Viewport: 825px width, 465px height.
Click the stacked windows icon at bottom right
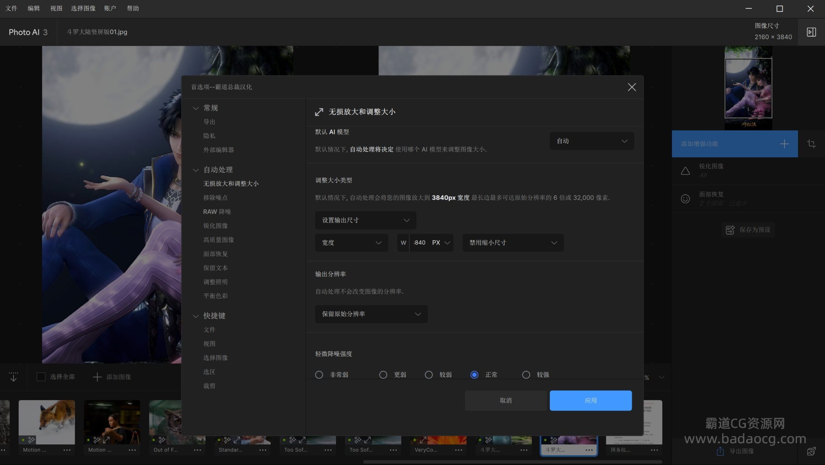pos(811,451)
